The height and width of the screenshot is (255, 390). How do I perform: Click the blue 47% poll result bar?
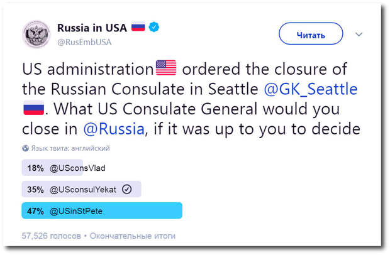[x=102, y=211]
